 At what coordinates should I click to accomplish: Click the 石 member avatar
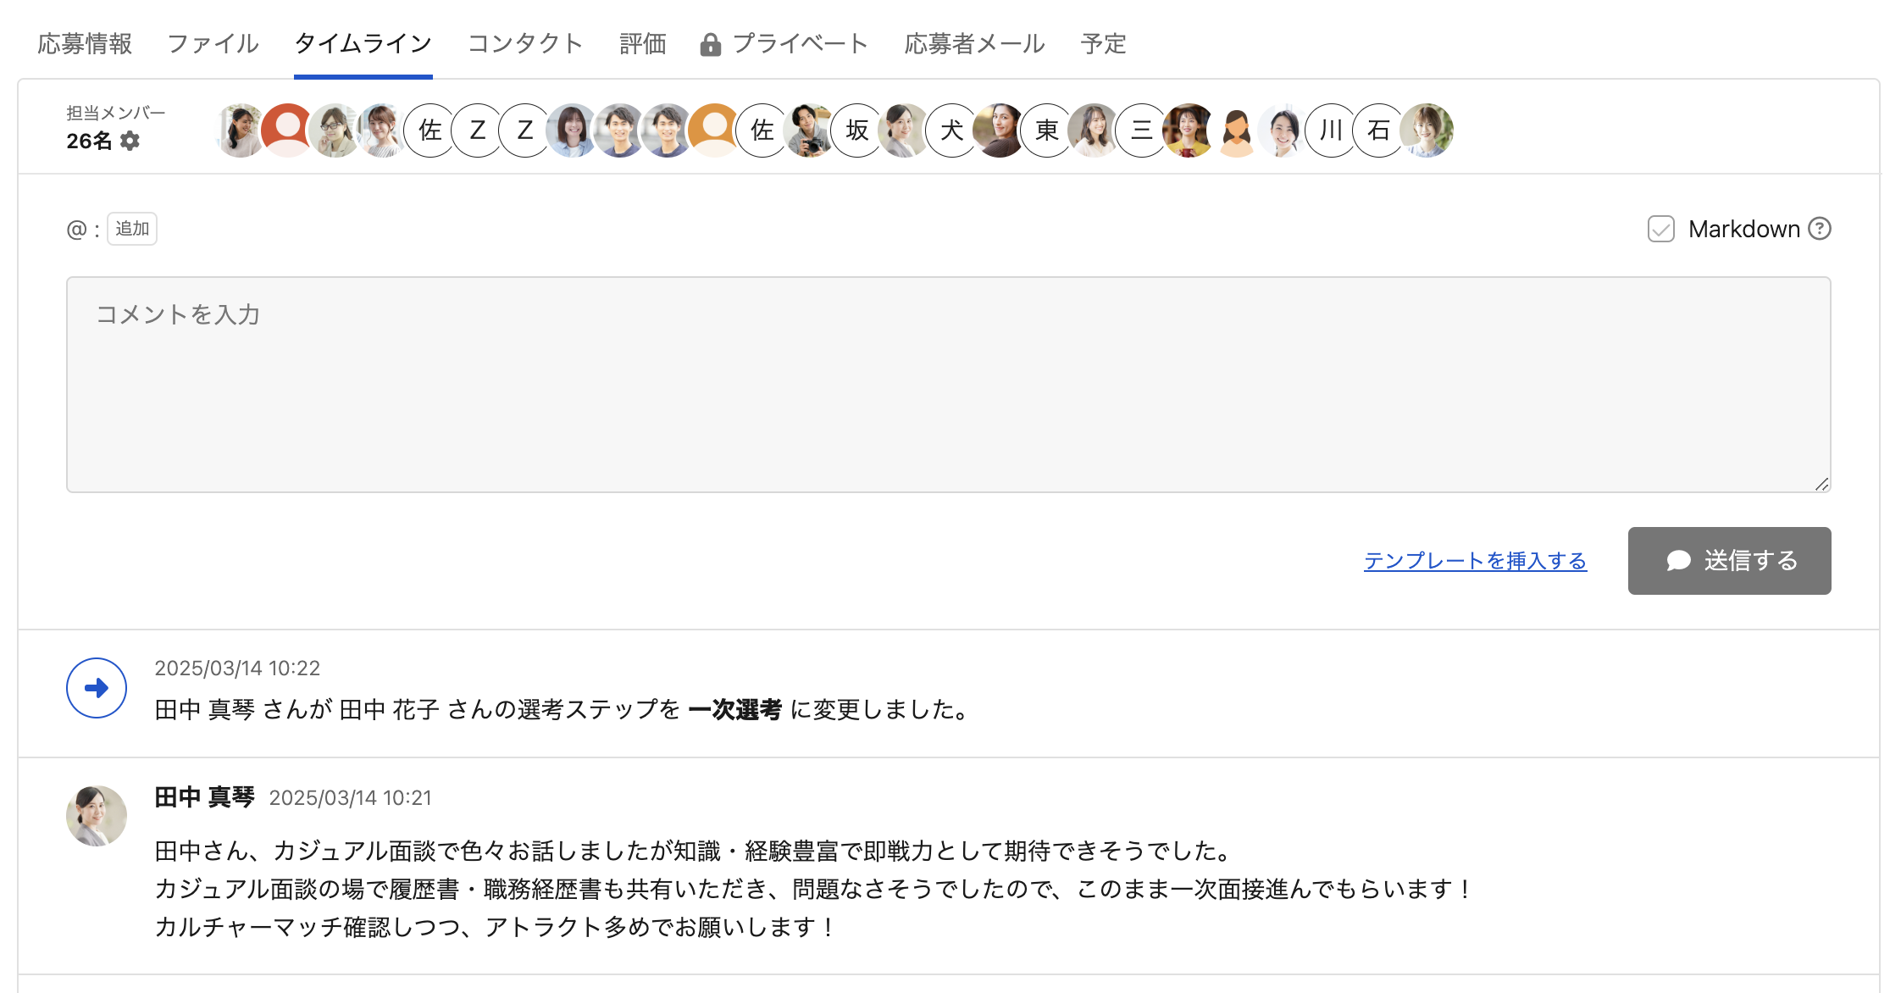click(x=1379, y=130)
